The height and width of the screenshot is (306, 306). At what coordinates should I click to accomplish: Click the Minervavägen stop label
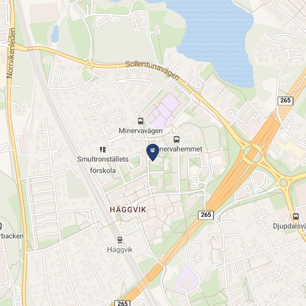pos(141,131)
